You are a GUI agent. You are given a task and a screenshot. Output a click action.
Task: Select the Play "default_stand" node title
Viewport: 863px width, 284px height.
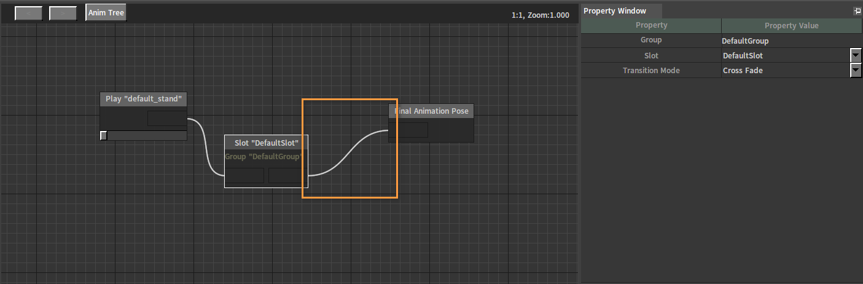pos(143,99)
